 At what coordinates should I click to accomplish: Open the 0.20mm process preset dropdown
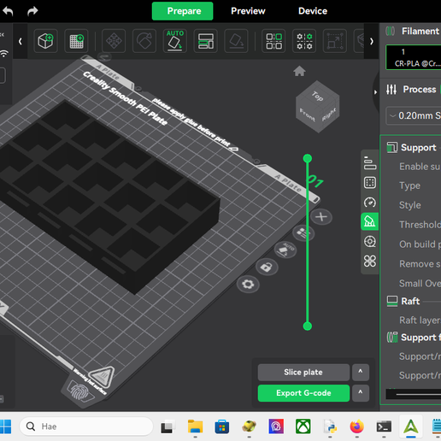click(x=414, y=115)
